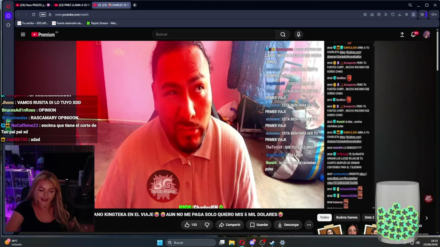Open the ad blocker shield icon
This screenshot has height=247, width=440.
379,14
